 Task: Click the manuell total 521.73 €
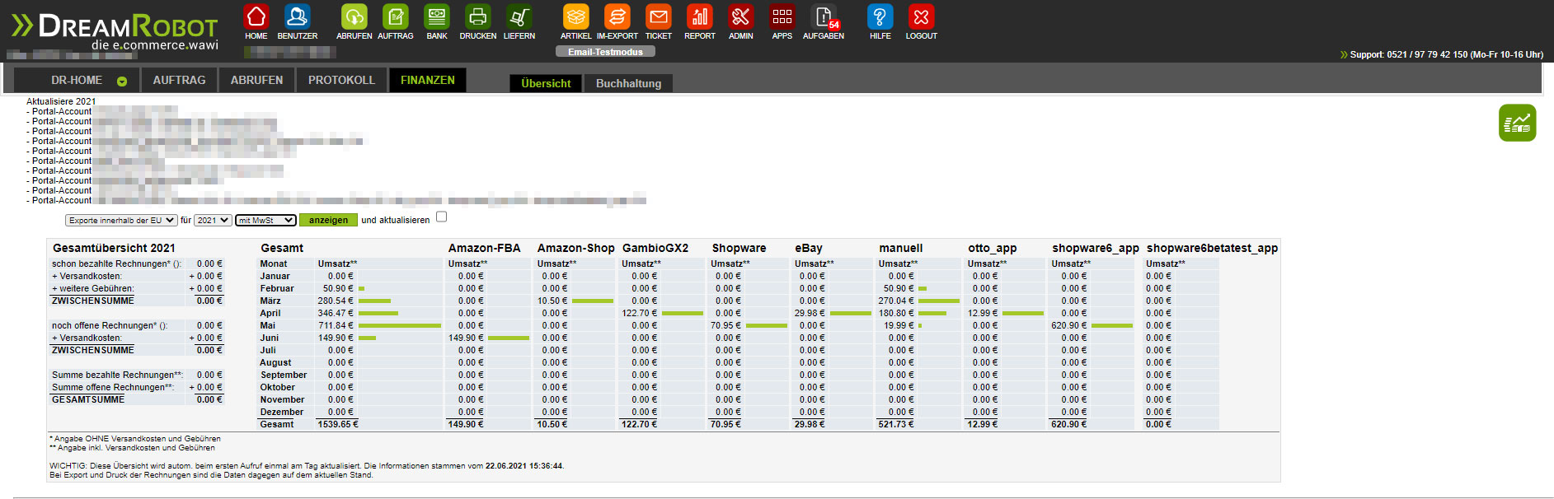tap(896, 424)
